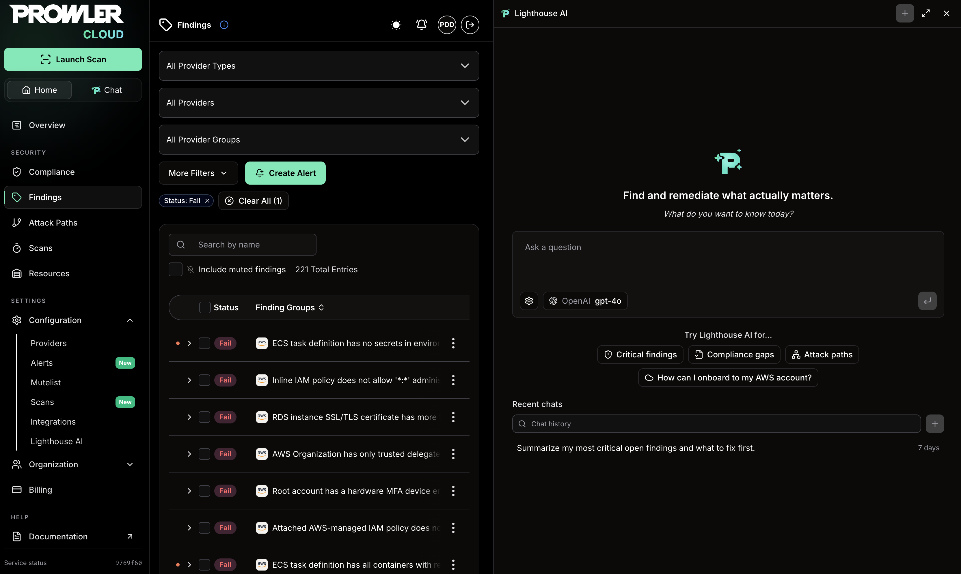
Task: Check the RDS instance SSL/TLS certificate row
Action: 204,417
